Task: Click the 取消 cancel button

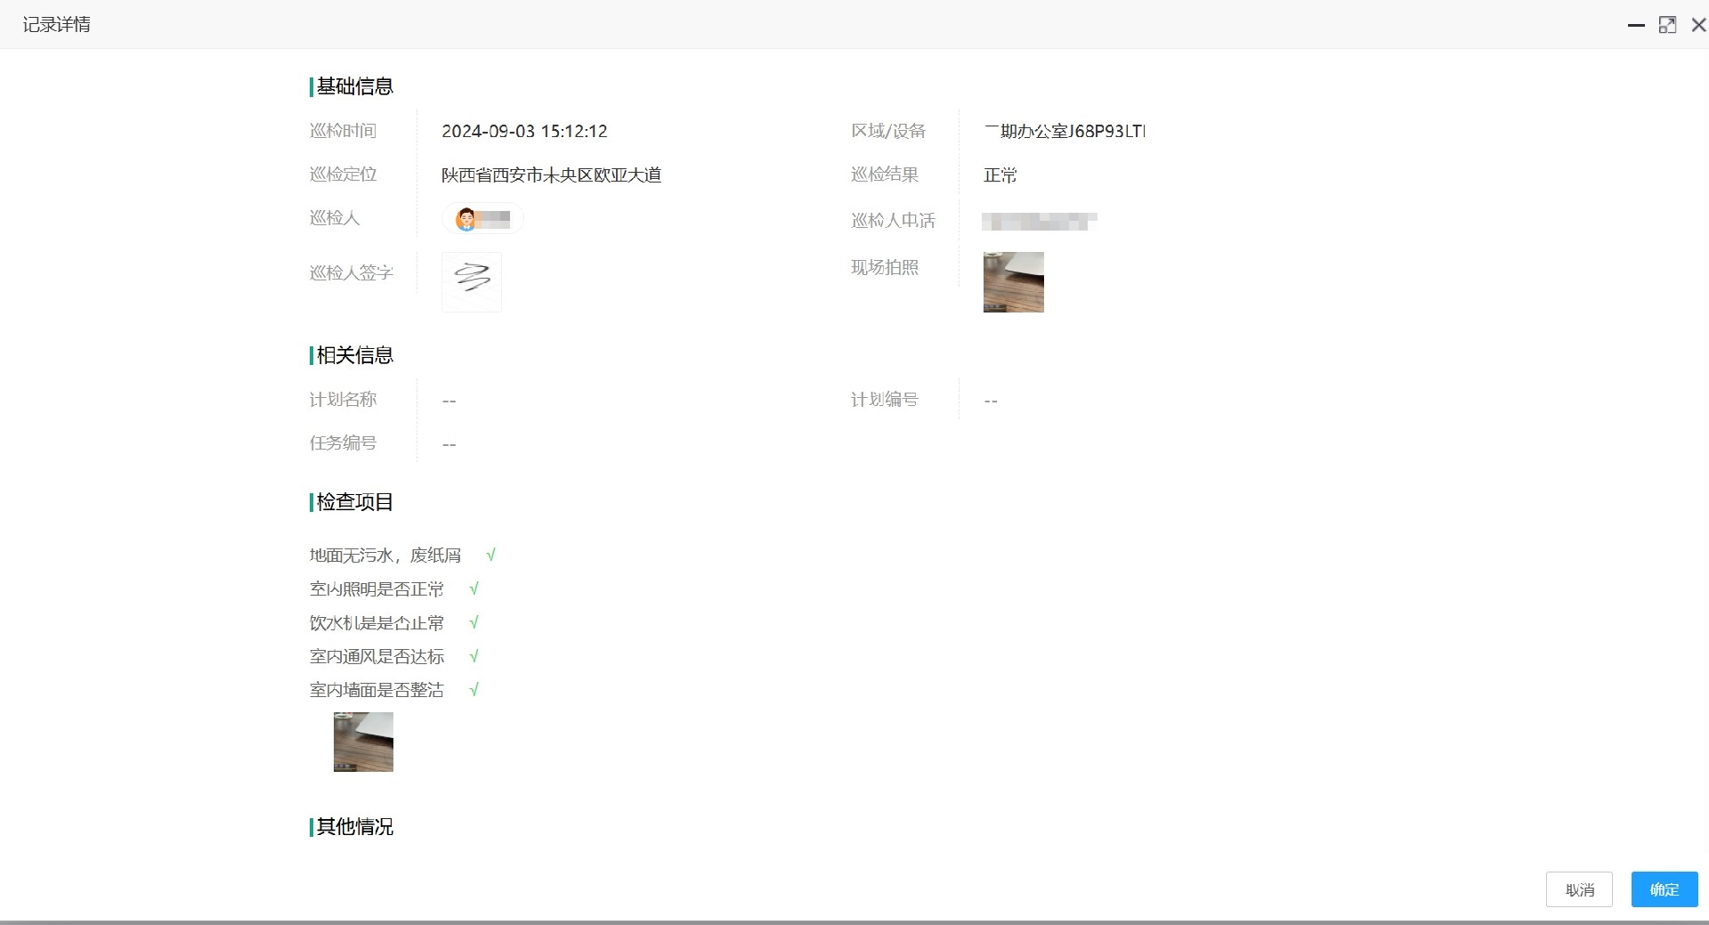Action: [1579, 888]
